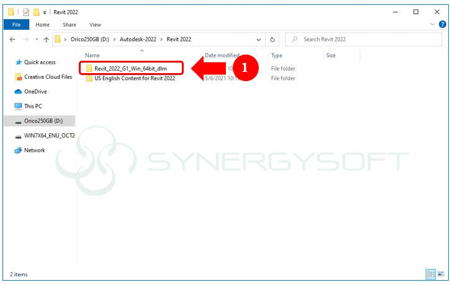The height and width of the screenshot is (285, 450).
Task: Sort by Date modified column
Action: point(222,55)
